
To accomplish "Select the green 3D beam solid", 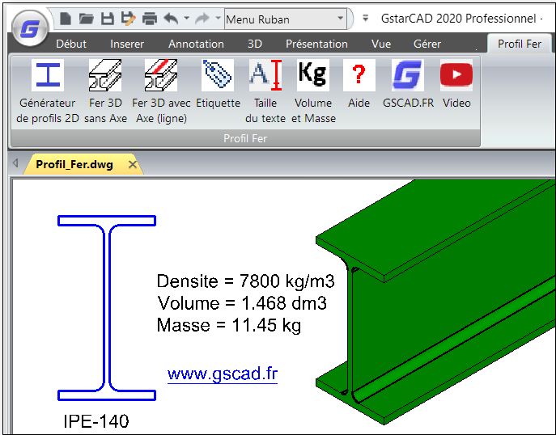I will coord(436,301).
